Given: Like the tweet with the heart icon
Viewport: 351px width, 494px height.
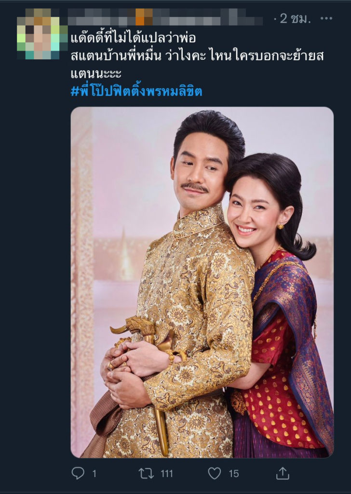Looking at the screenshot, I should pos(215,473).
